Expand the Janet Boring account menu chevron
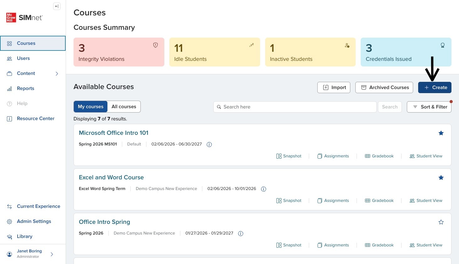Viewport: 459px width, 264px height. 52,254
